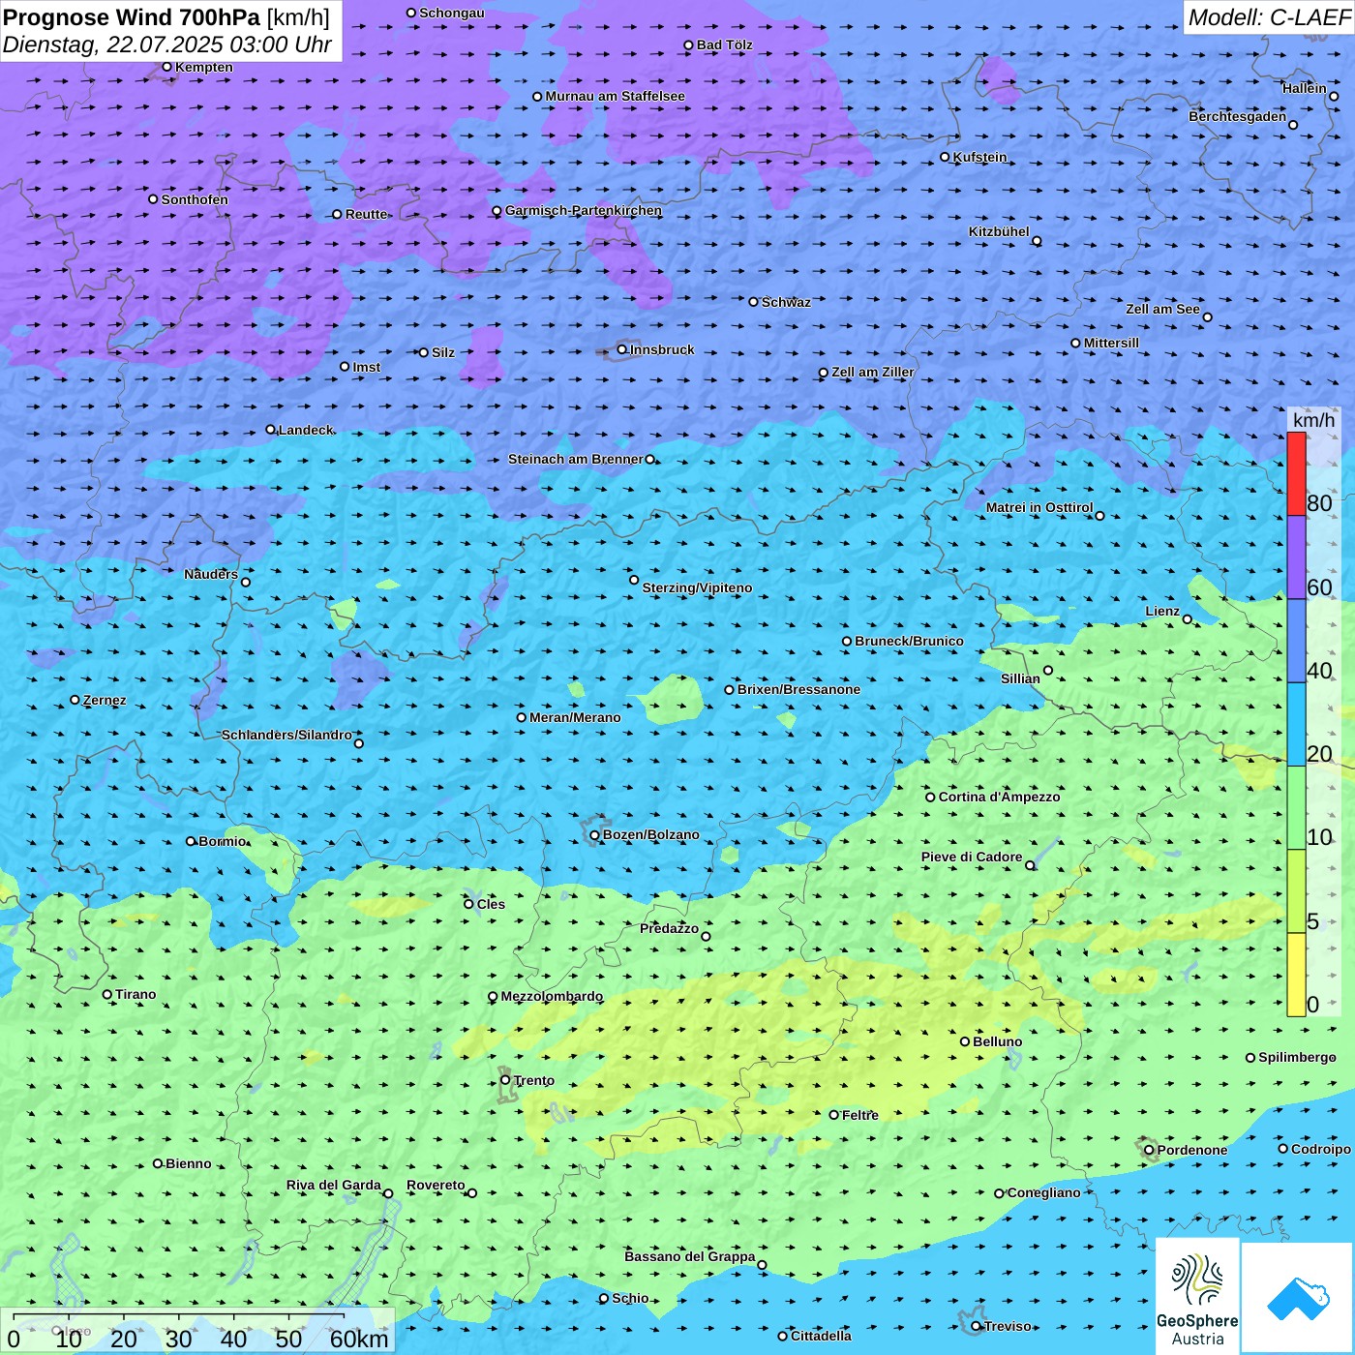
Task: Click the Hallein location label
Action: pos(1305,88)
